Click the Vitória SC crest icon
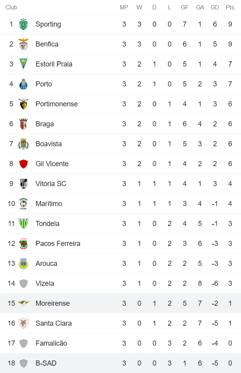This screenshot has width=241, height=373. [x=24, y=184]
